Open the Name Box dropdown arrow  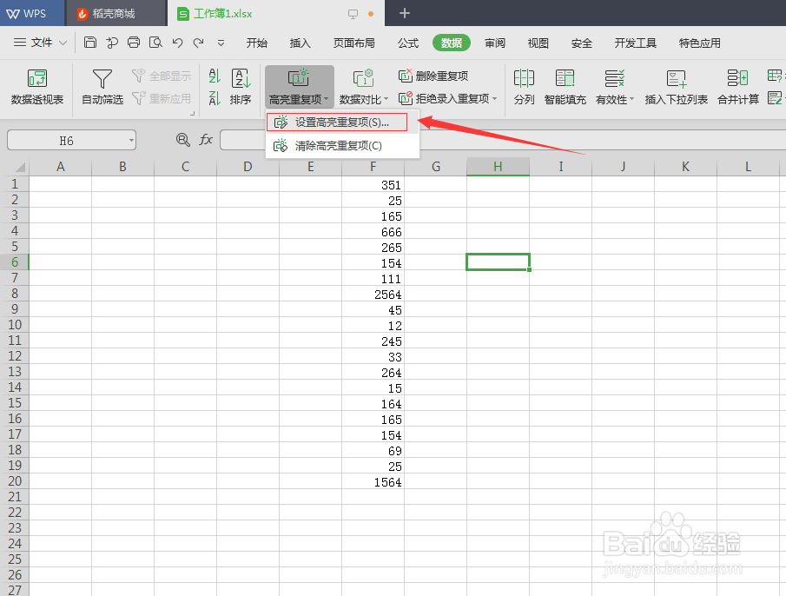point(131,141)
